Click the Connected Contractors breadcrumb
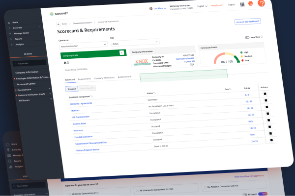The image size is (295, 196). (82, 23)
